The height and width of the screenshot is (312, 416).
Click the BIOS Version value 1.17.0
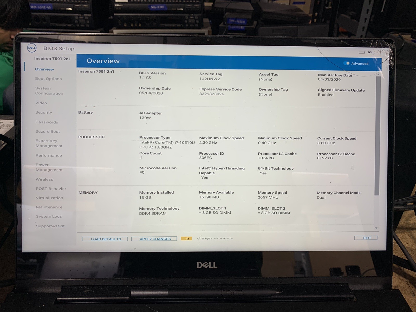[x=145, y=77]
